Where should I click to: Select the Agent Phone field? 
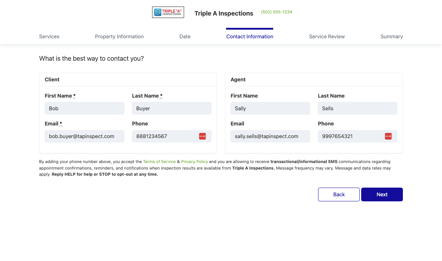pyautogui.click(x=358, y=136)
